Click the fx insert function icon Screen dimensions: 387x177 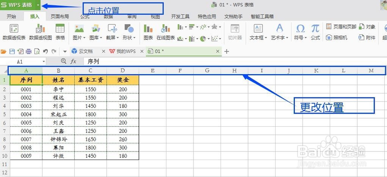[73, 61]
